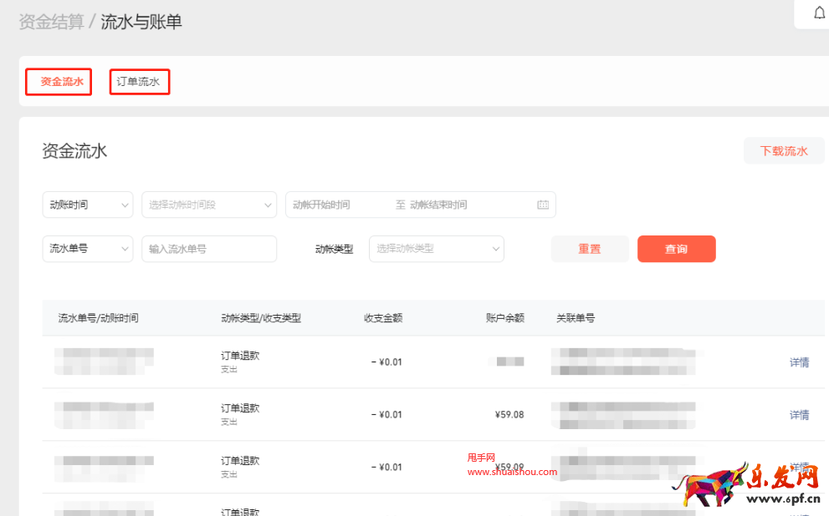Switch to the 订单流水 tab
This screenshot has width=829, height=516.
139,82
